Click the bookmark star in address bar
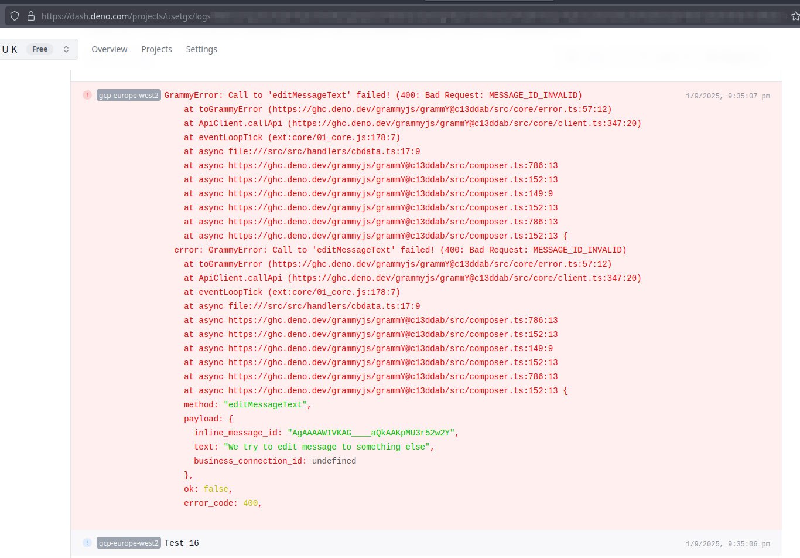800x558 pixels. click(795, 16)
